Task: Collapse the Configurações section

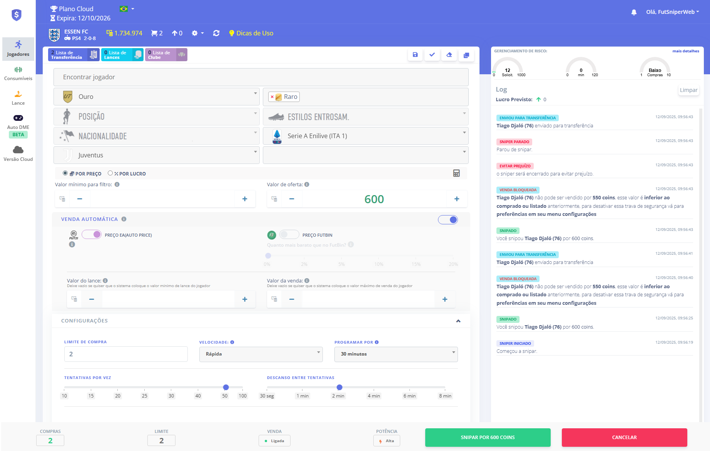Action: (458, 321)
